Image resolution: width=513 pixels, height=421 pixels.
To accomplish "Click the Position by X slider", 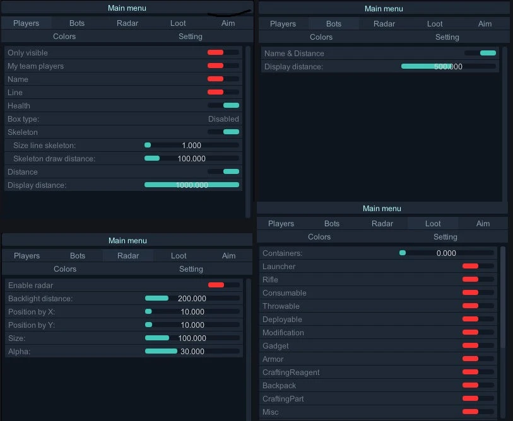I will [x=192, y=311].
